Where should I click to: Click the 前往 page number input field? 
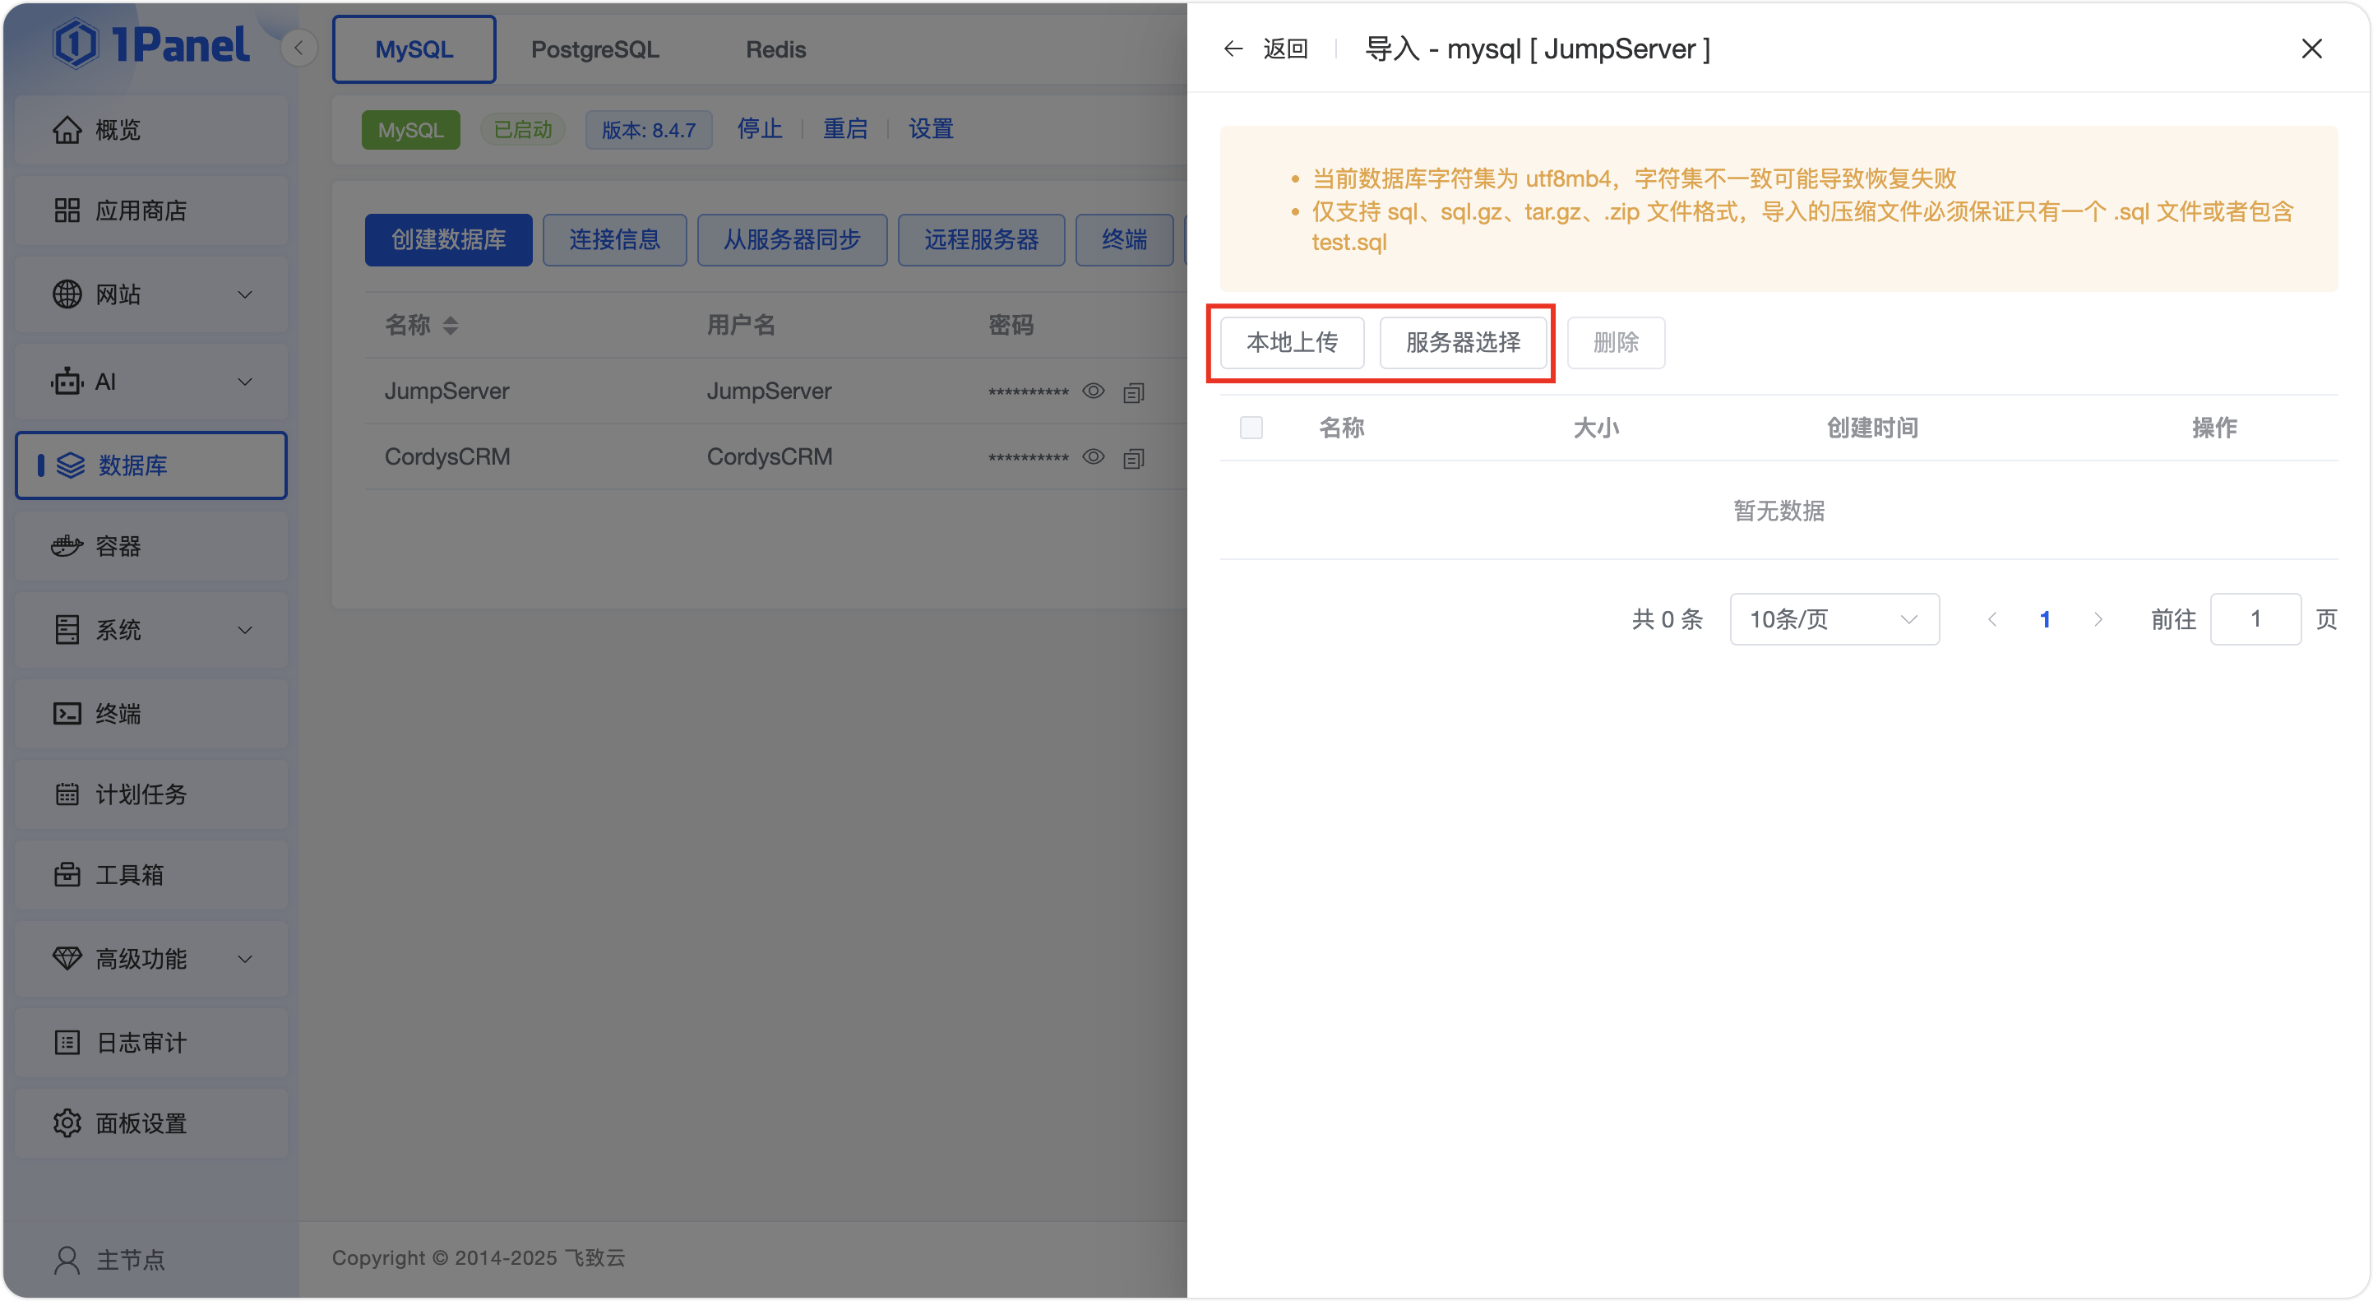tap(2255, 619)
